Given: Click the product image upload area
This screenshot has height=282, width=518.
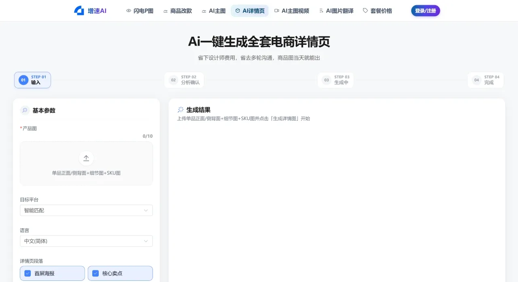Looking at the screenshot, I should coord(86,163).
